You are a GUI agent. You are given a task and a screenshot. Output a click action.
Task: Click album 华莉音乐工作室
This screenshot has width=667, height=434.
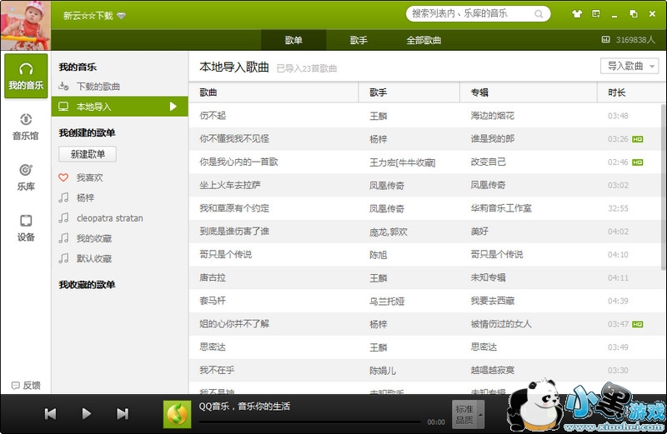[501, 208]
